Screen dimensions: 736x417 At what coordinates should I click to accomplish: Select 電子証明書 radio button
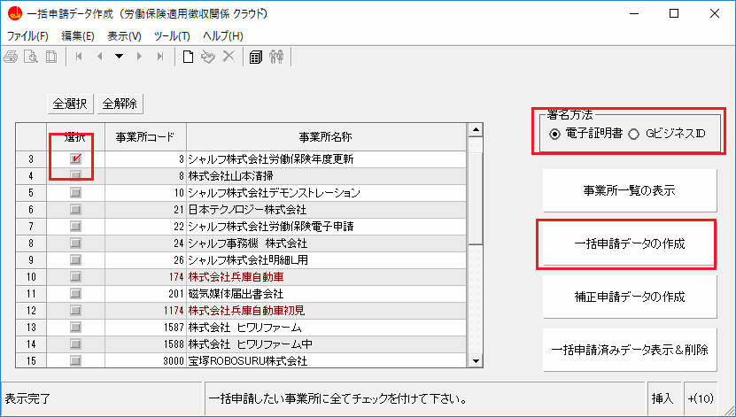click(x=555, y=135)
